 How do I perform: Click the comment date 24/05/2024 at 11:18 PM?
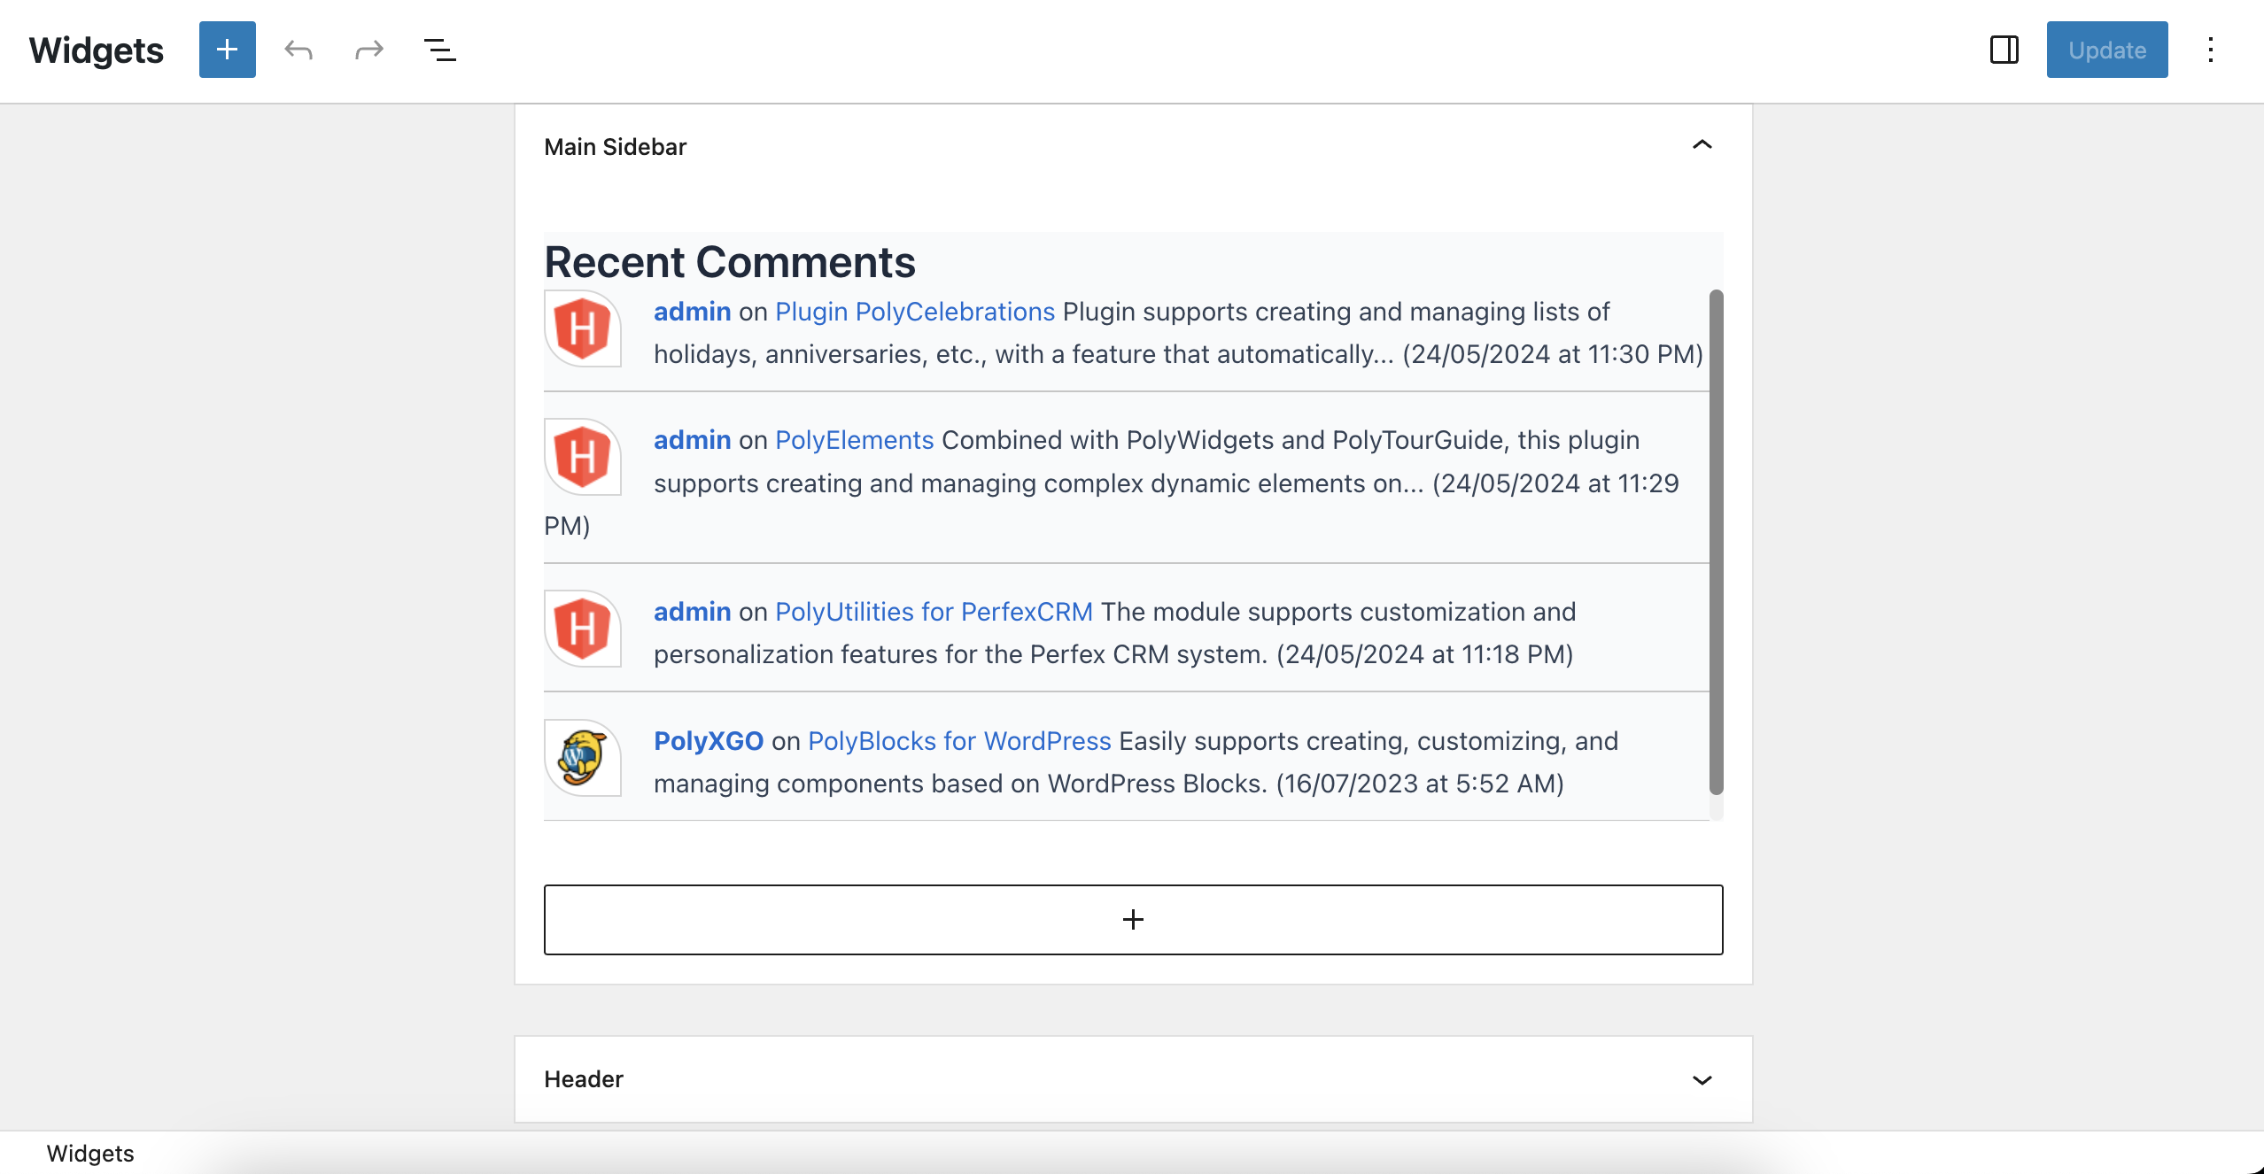(x=1424, y=654)
